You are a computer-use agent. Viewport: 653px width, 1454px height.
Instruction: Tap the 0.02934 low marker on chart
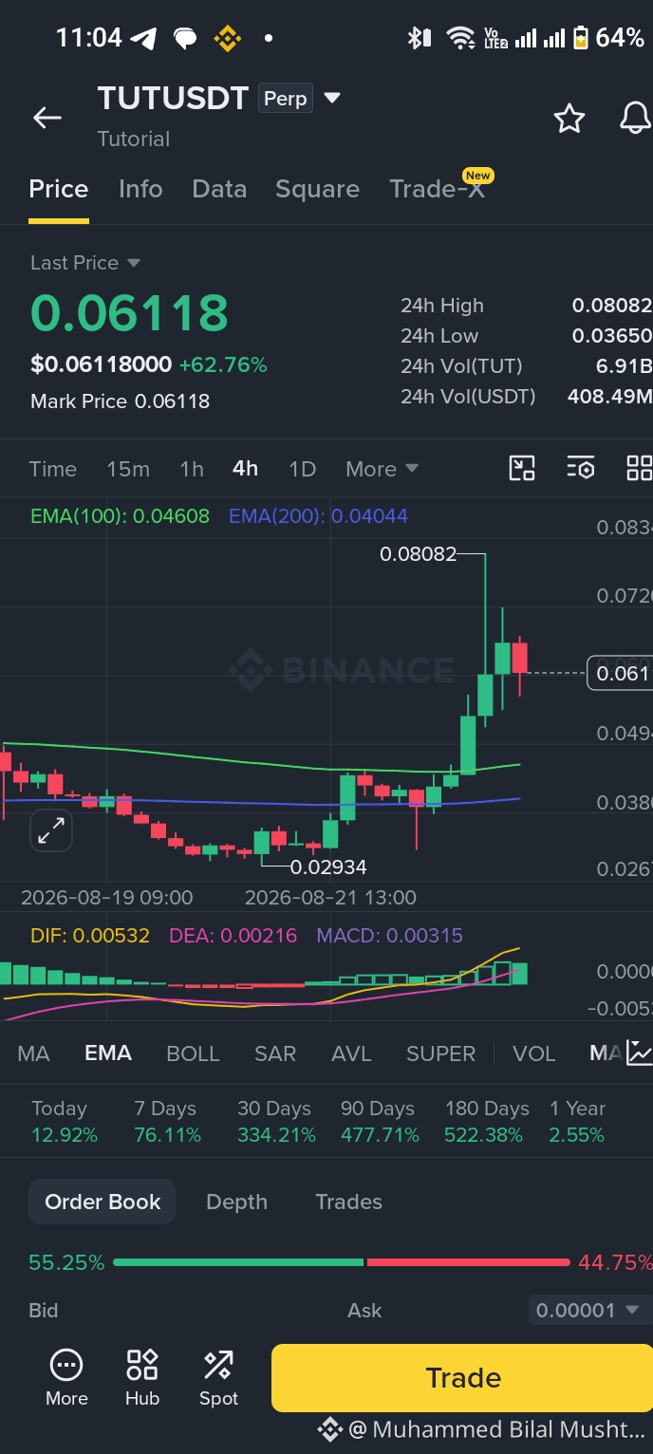tap(328, 867)
